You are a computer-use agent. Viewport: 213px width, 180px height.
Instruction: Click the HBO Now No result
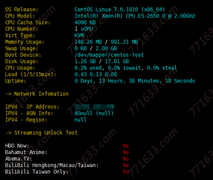(126, 146)
